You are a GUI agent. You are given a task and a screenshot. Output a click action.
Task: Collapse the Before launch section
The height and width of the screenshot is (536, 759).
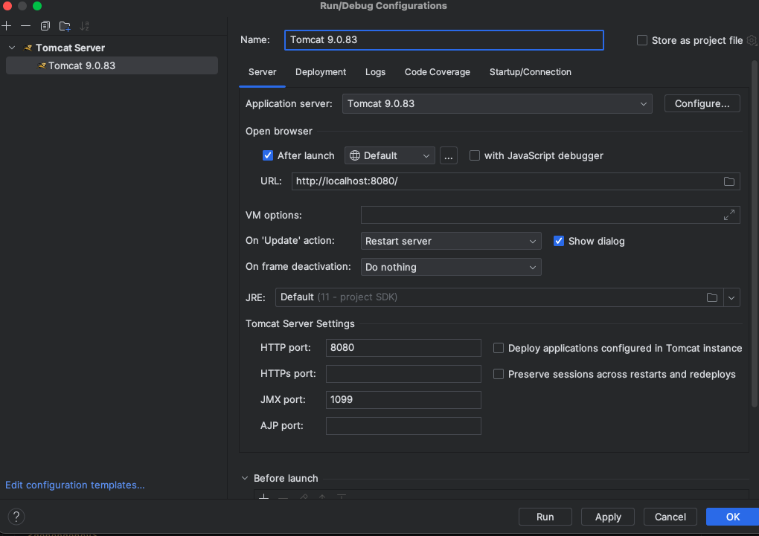(245, 478)
